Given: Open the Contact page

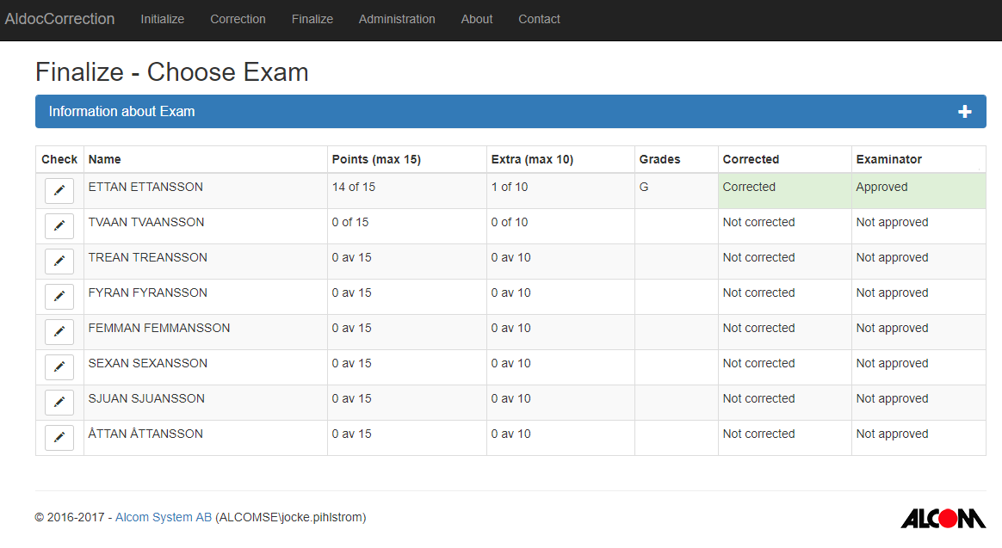Looking at the screenshot, I should tap(539, 19).
